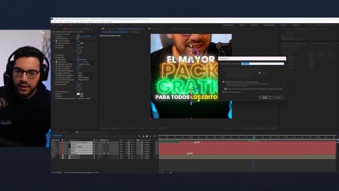339x191 pixels.
Task: Select the 'Mover todos los atributos' radio option
Action: tap(224, 82)
